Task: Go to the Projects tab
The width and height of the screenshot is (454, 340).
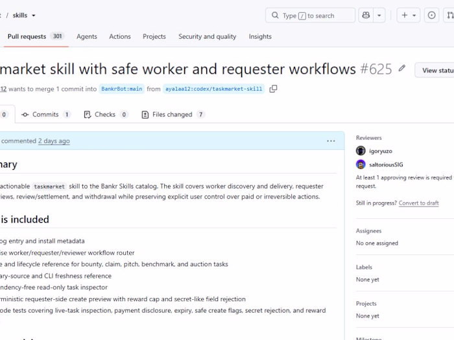Action: pyautogui.click(x=154, y=36)
